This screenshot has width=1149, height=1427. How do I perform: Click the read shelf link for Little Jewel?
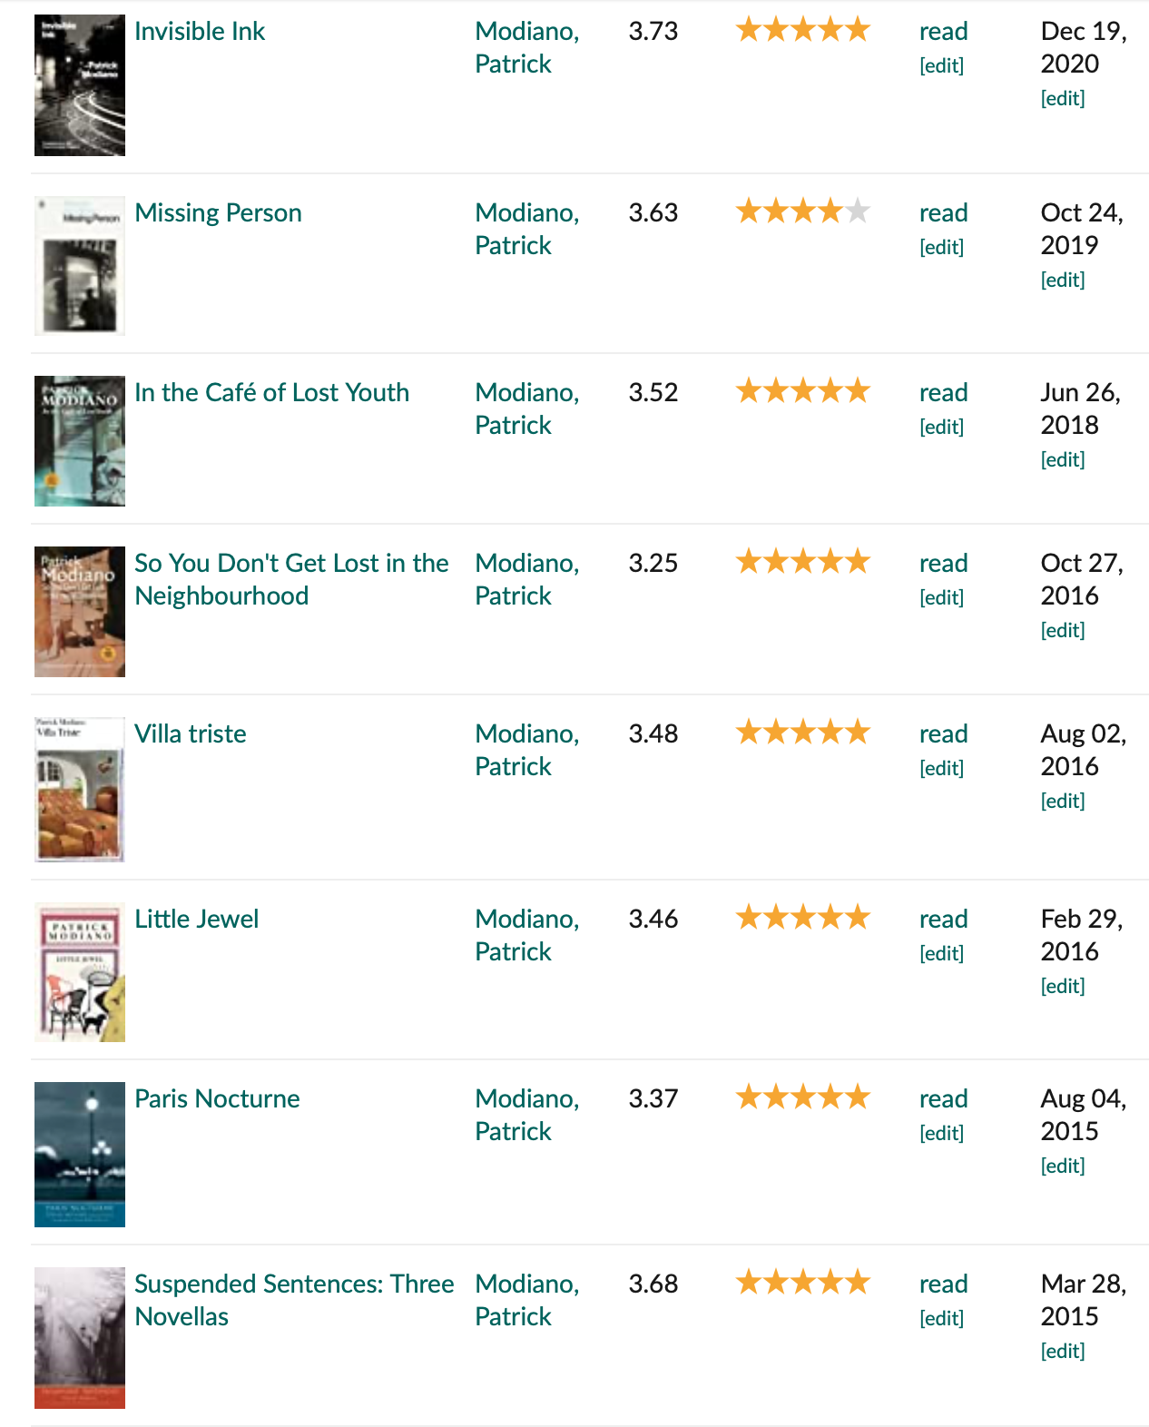(943, 919)
